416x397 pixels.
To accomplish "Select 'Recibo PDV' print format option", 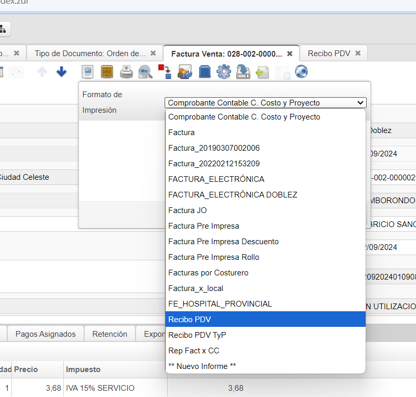I will (x=265, y=319).
